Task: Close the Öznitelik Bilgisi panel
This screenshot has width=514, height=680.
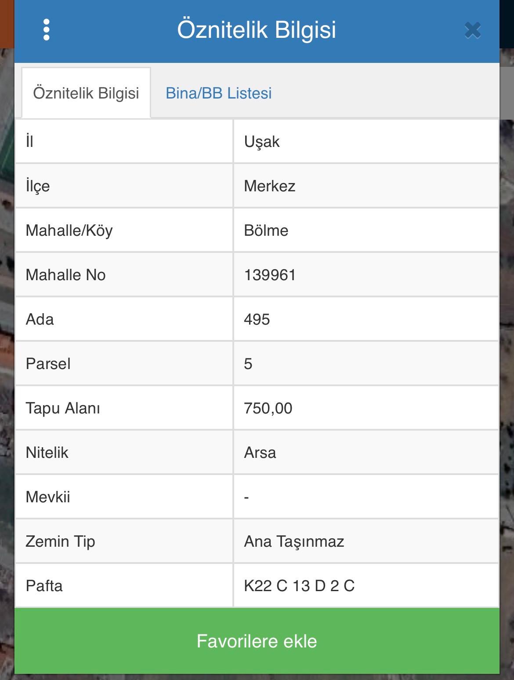Action: (473, 30)
